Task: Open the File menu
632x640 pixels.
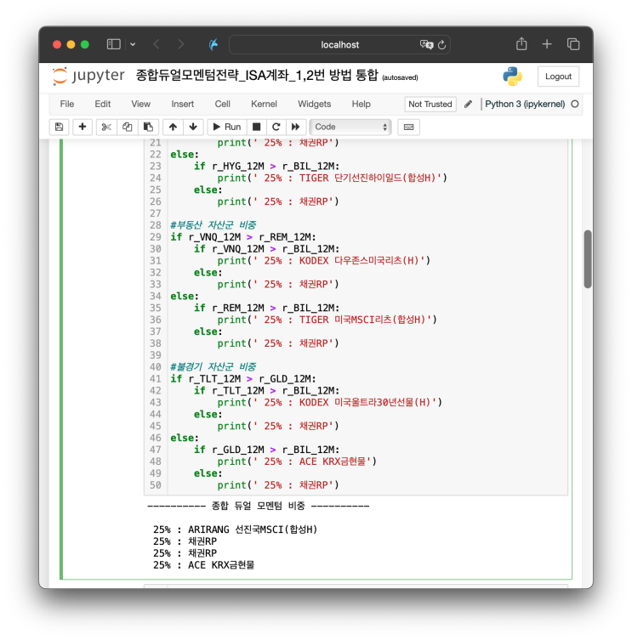Action: (67, 104)
